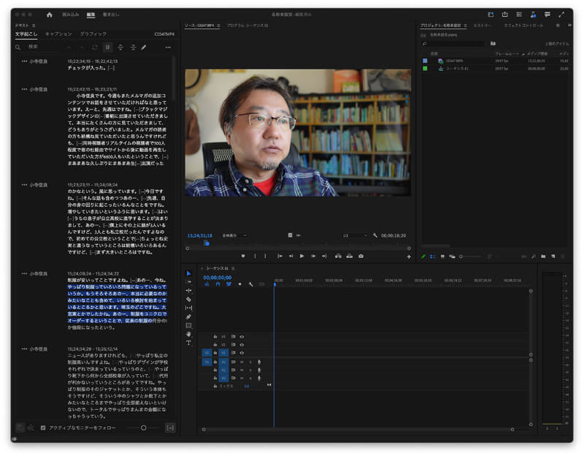Open the Quick Export share icon
584x456 pixels.
coord(504,14)
